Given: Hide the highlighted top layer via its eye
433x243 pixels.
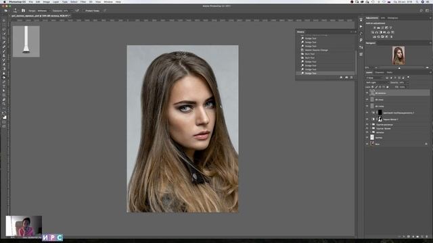Looking at the screenshot, I should pos(367,93).
